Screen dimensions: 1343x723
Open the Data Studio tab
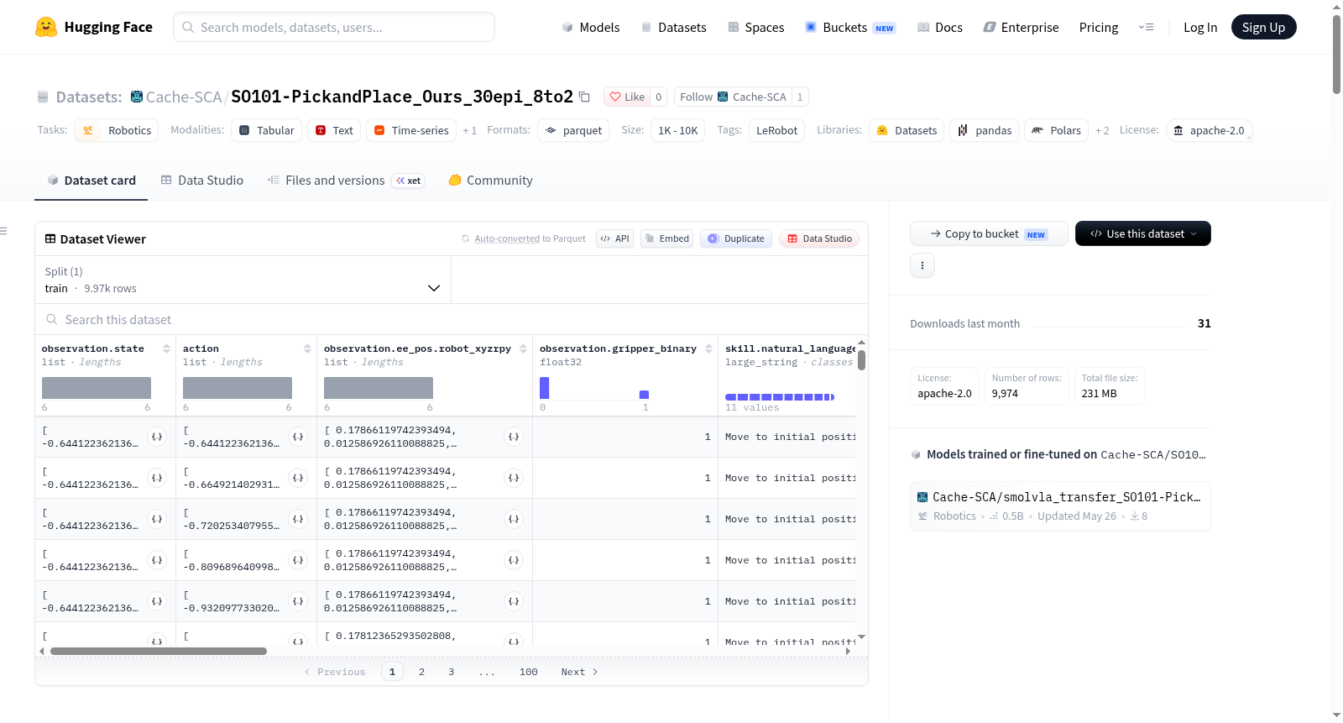[202, 181]
